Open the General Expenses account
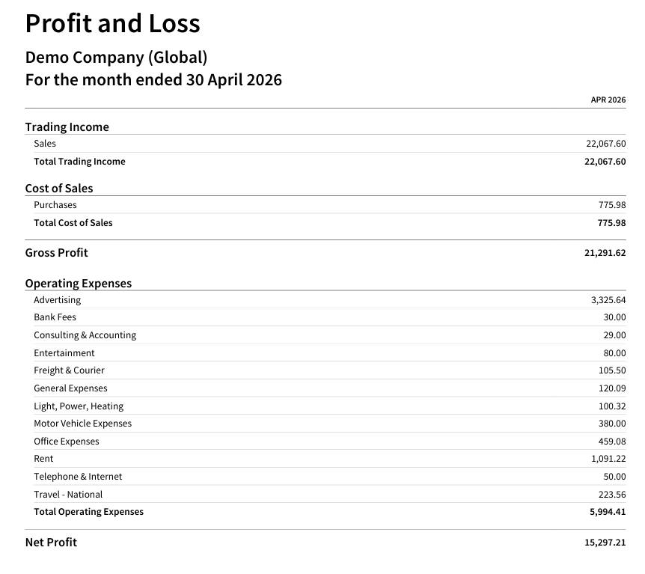The width and height of the screenshot is (645, 574). click(70, 388)
